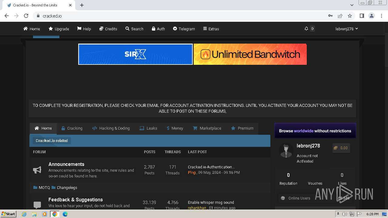Click the Home icon in the top navigation
The width and height of the screenshot is (388, 218).
point(26,29)
